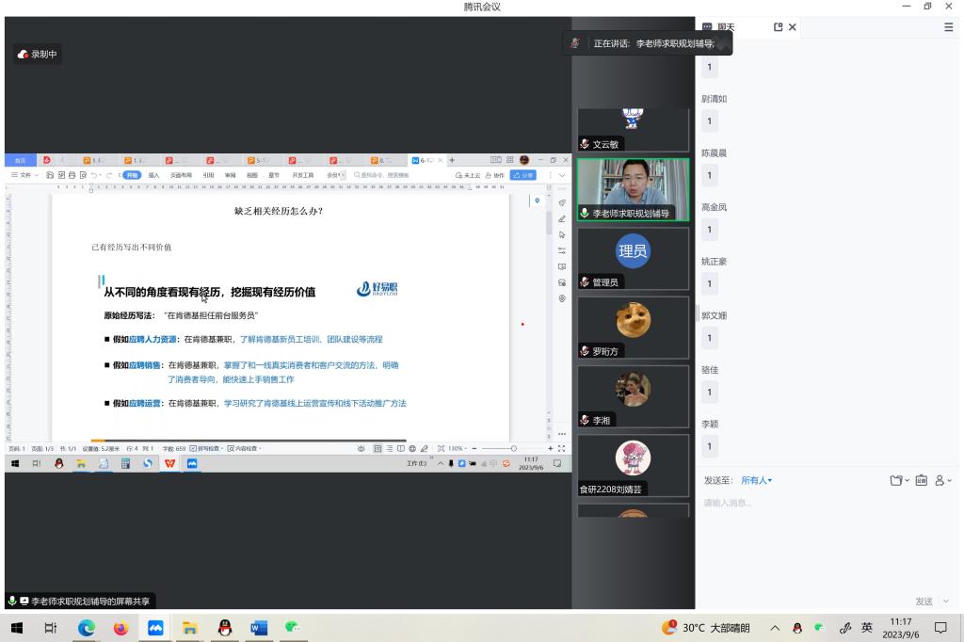Show hidden system tray icons

775,628
